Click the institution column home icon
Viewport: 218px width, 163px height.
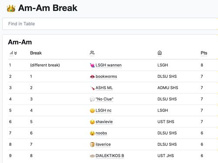pos(160,53)
